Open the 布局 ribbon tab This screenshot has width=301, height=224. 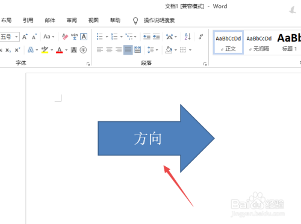[6, 20]
